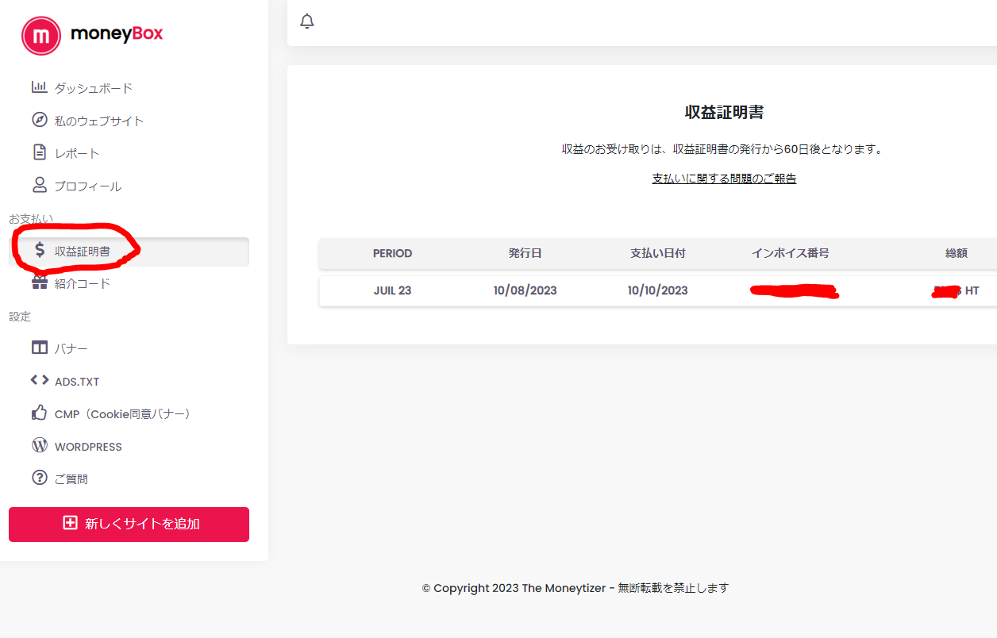The width and height of the screenshot is (997, 638).
Task: Open the notification bell
Action: pos(306,21)
